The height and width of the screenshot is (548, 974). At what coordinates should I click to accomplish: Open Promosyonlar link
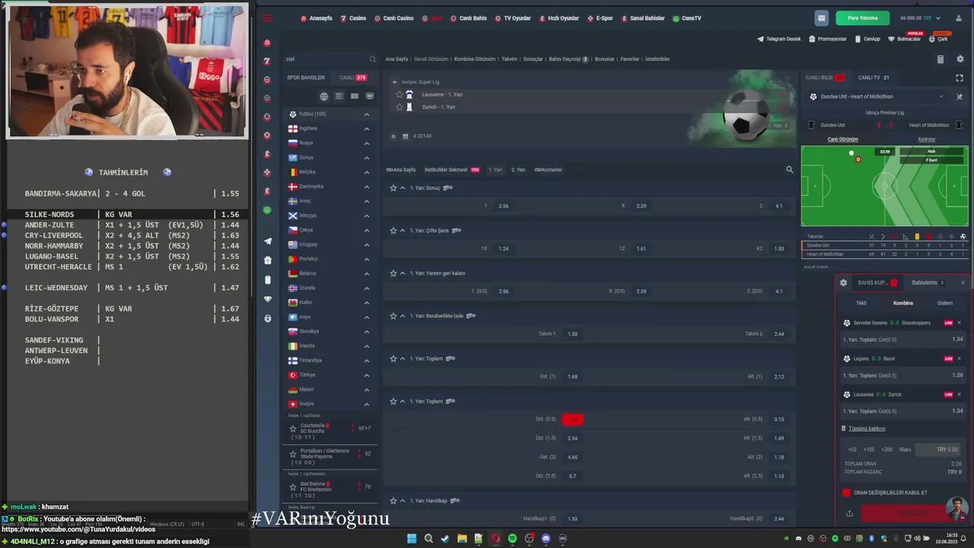click(828, 39)
